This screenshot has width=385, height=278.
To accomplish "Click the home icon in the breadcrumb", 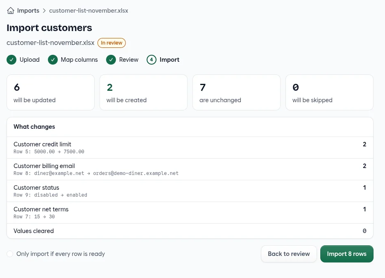I will [11, 11].
